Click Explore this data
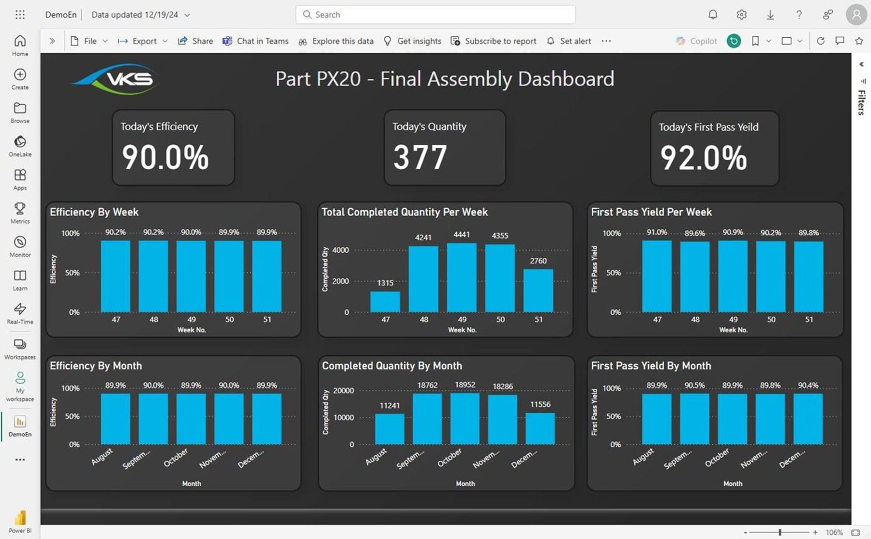The height and width of the screenshot is (539, 871). click(x=336, y=41)
